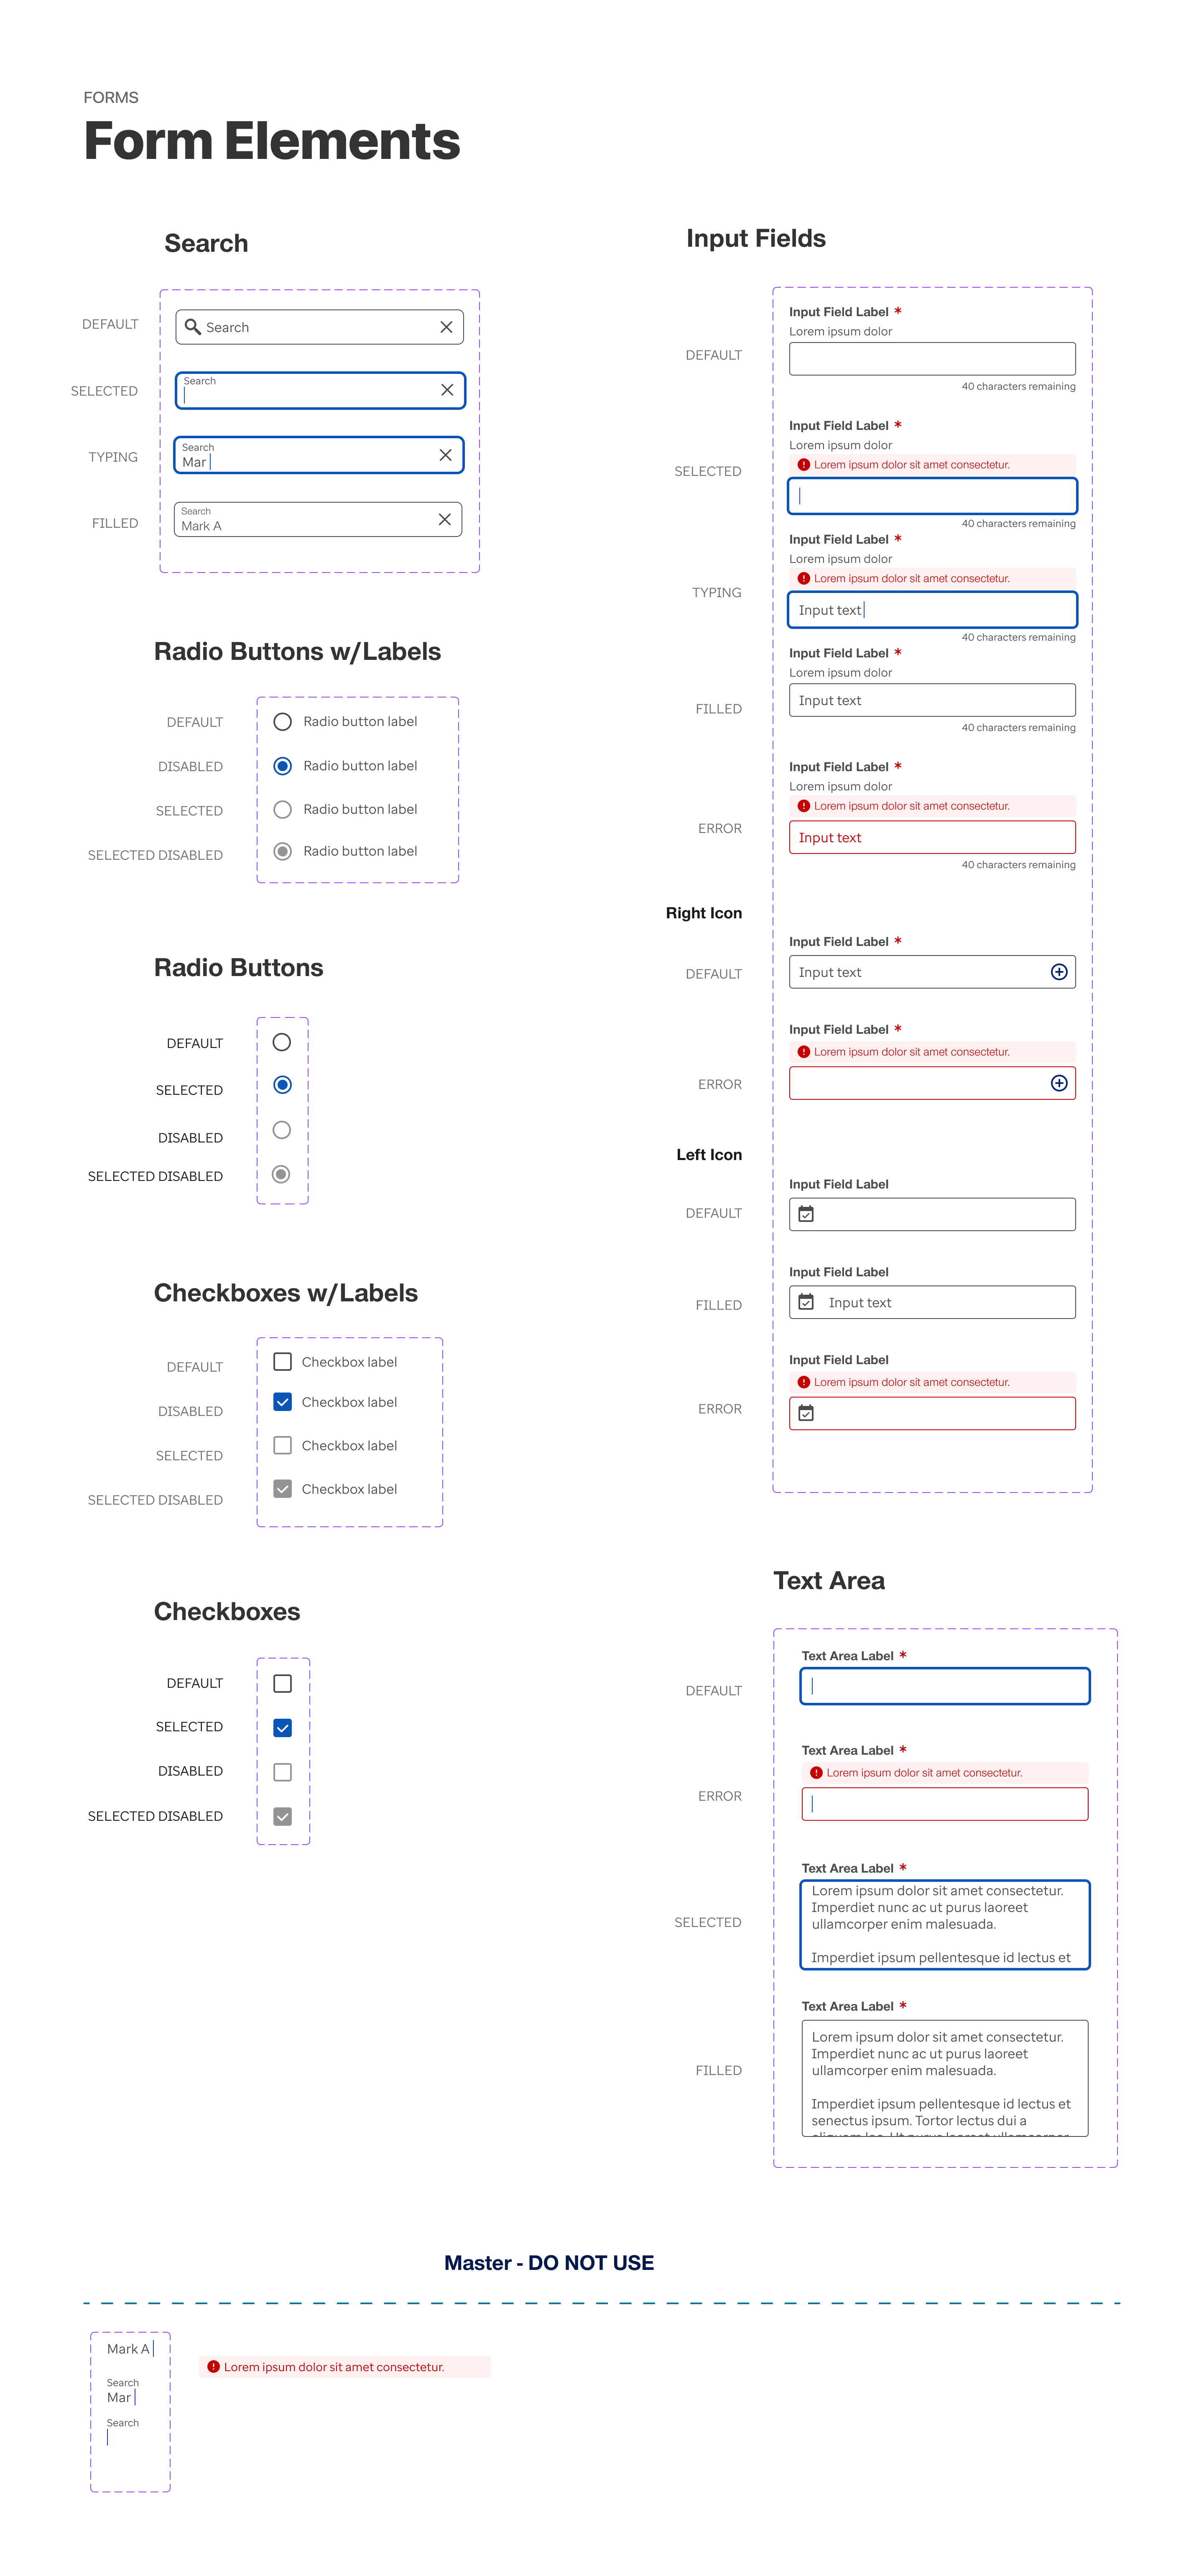Clear the default search field with X
Viewport: 1204px width, 2576px height.
(446, 327)
